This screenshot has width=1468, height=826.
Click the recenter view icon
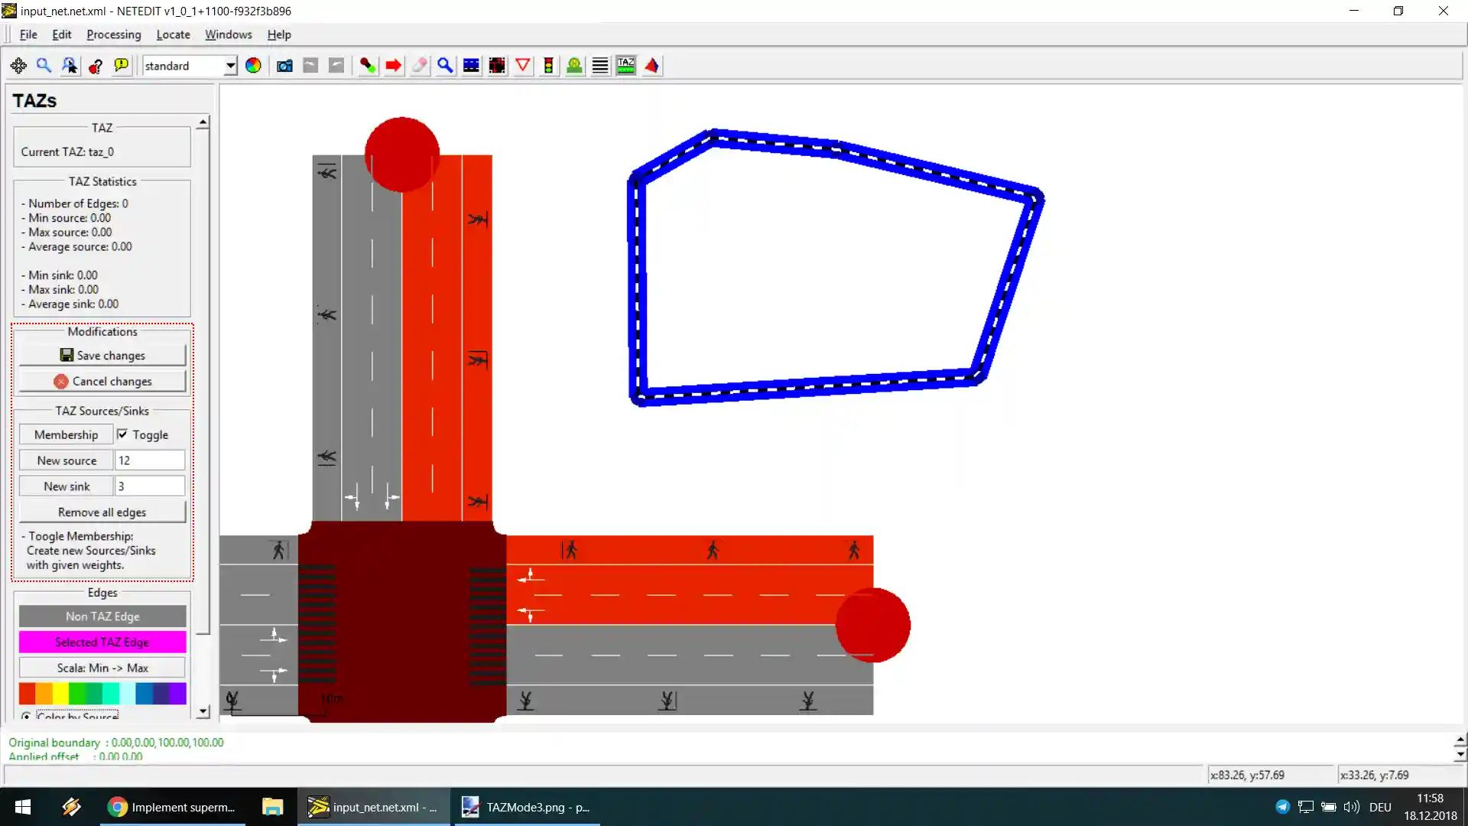click(18, 66)
